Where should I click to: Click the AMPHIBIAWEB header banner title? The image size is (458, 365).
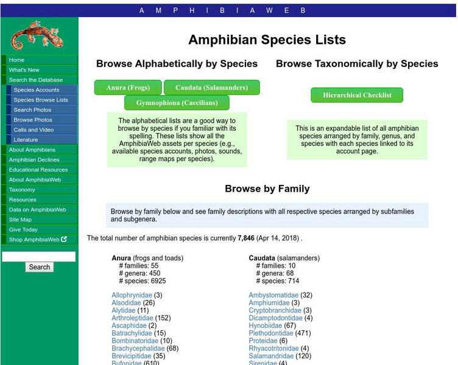222,10
